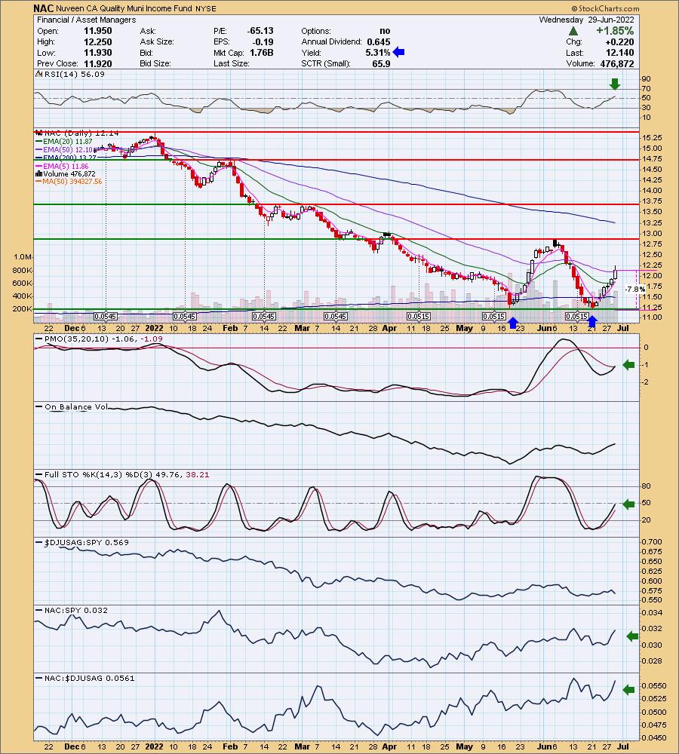
Task: Click the NAC:$DJUSAG 0.0561 ratio label
Action: click(x=87, y=678)
